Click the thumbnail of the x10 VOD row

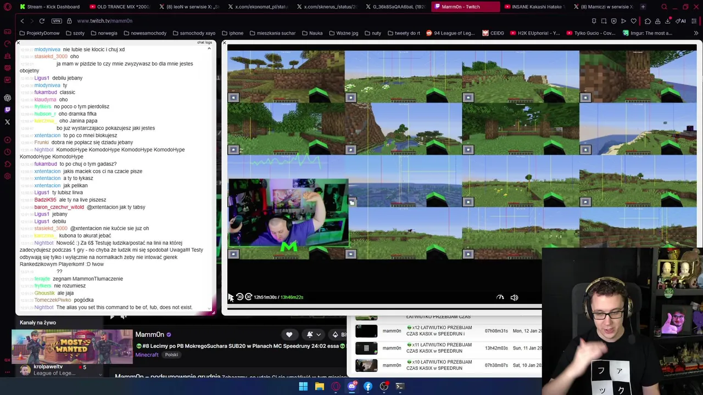click(x=366, y=365)
